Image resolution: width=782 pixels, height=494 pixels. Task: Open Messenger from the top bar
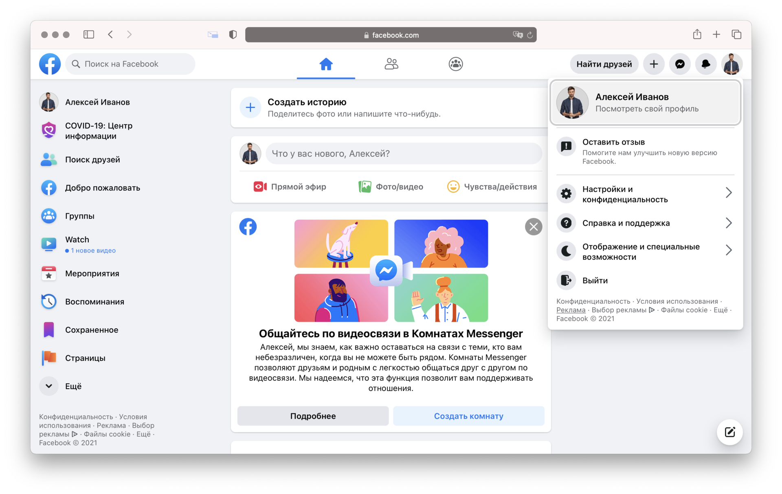(680, 64)
